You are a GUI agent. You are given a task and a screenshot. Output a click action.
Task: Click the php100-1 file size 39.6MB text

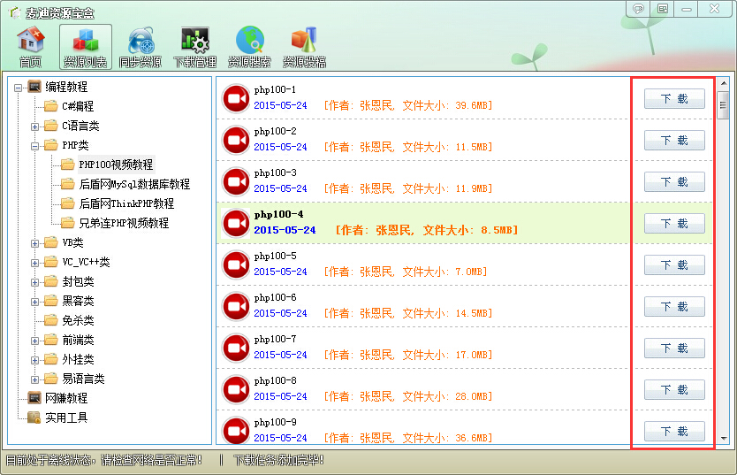(472, 105)
